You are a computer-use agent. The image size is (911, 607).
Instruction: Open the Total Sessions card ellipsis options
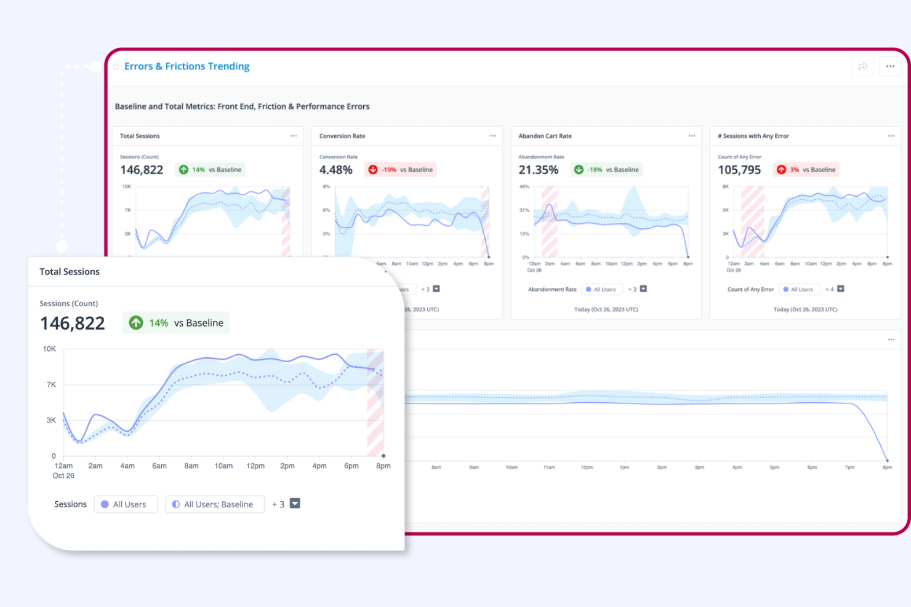(x=293, y=135)
